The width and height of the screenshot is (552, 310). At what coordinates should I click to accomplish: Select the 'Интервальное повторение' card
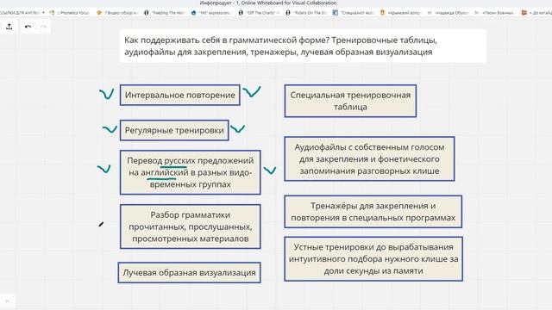pyautogui.click(x=180, y=95)
